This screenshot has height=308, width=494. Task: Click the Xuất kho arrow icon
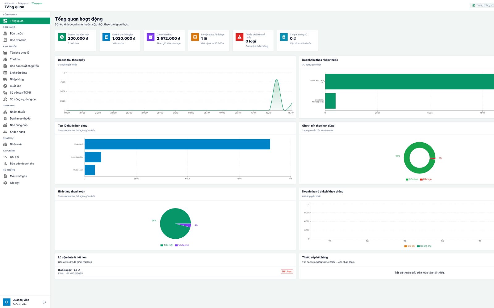tap(5, 86)
